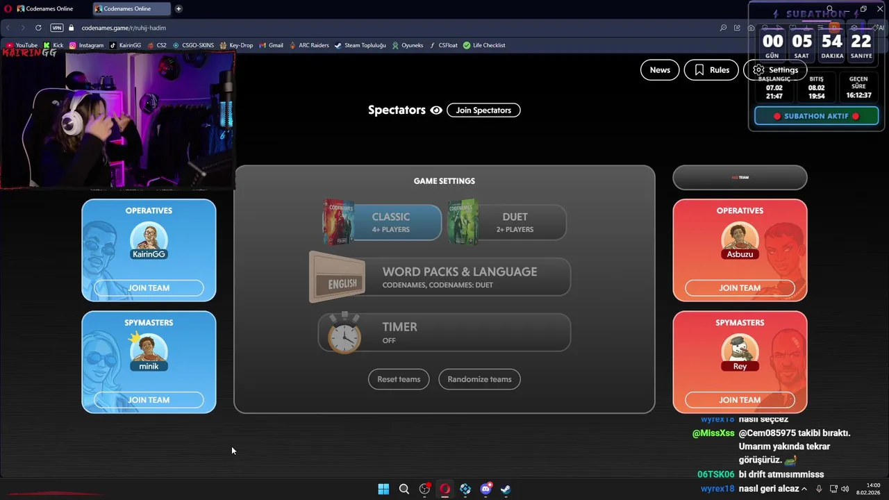
Task: Open the Life Checklist bookmark
Action: (x=484, y=45)
